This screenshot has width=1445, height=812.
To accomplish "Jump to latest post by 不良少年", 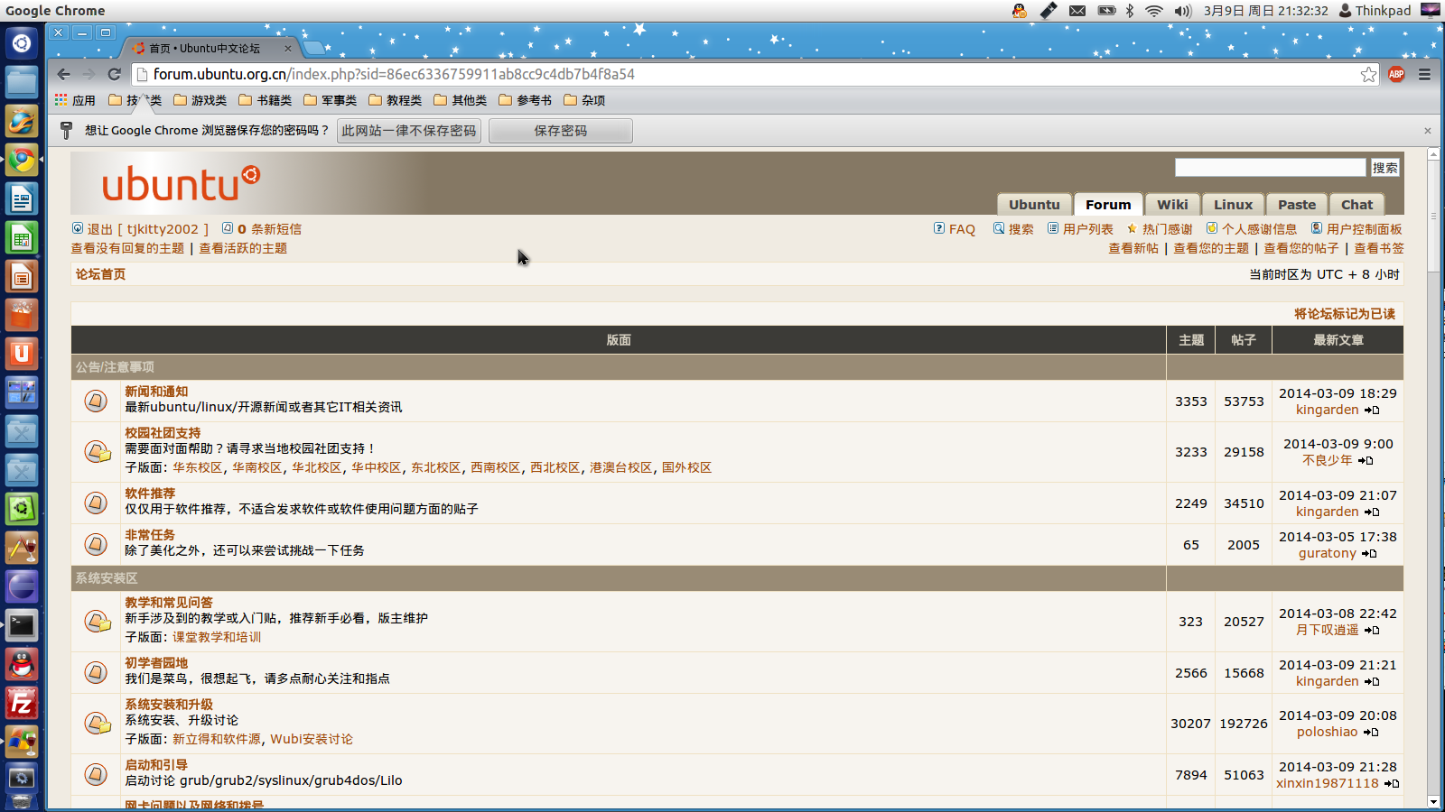I will (1366, 461).
